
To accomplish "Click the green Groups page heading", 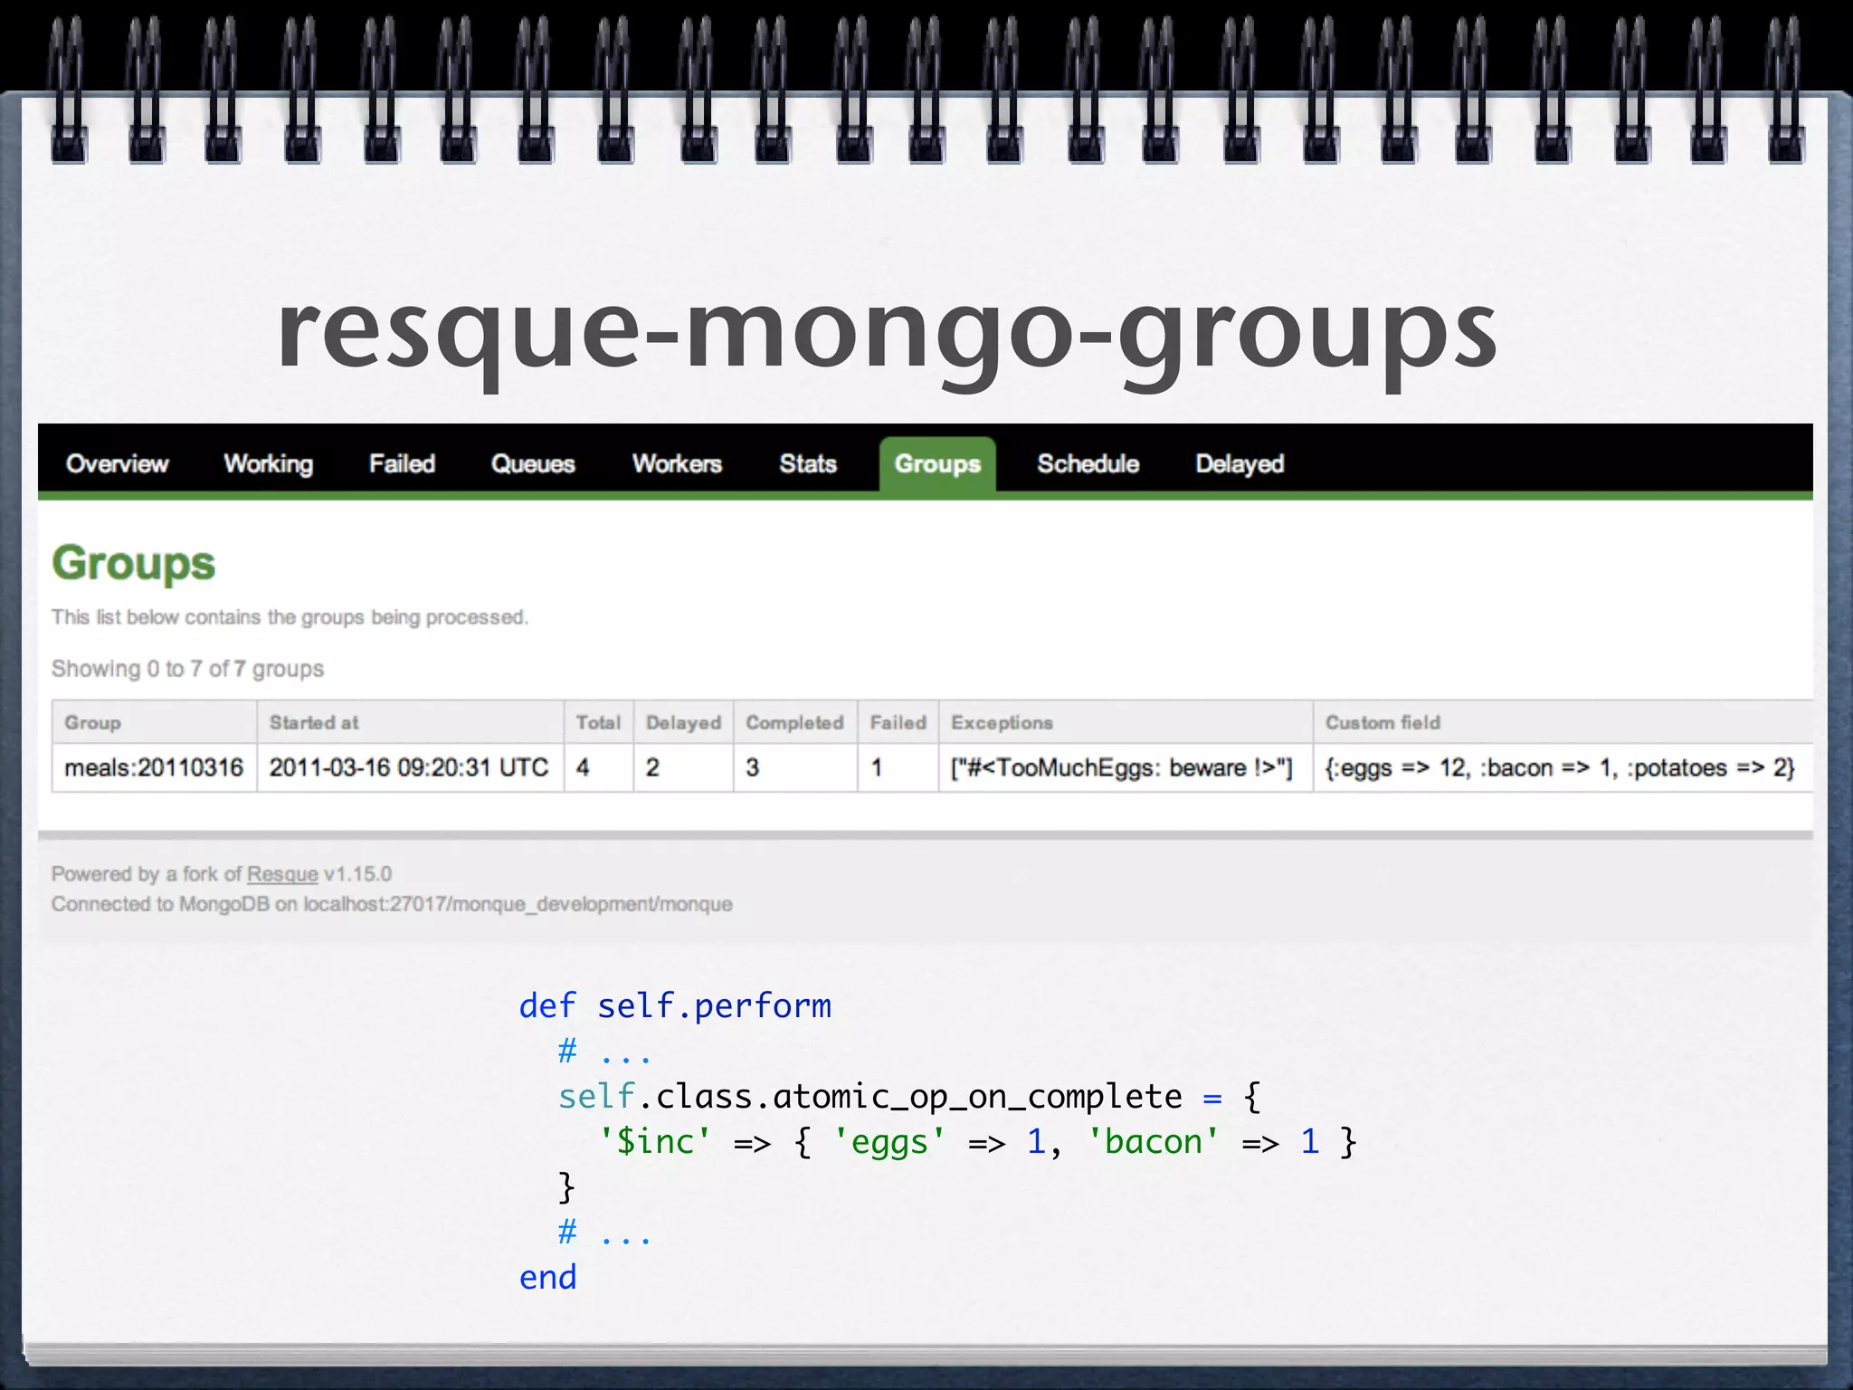I will (133, 564).
